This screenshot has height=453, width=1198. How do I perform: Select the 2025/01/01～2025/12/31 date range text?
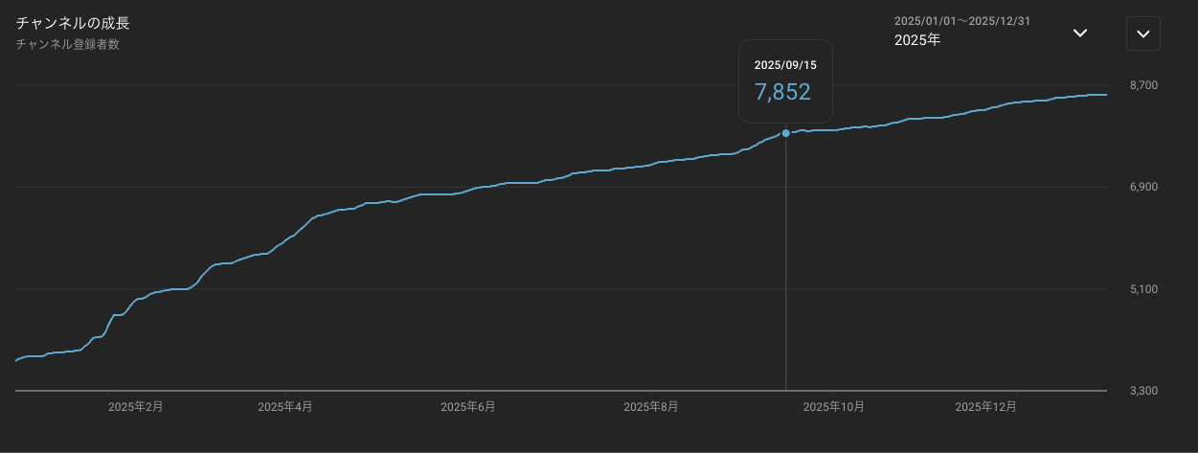coord(961,21)
